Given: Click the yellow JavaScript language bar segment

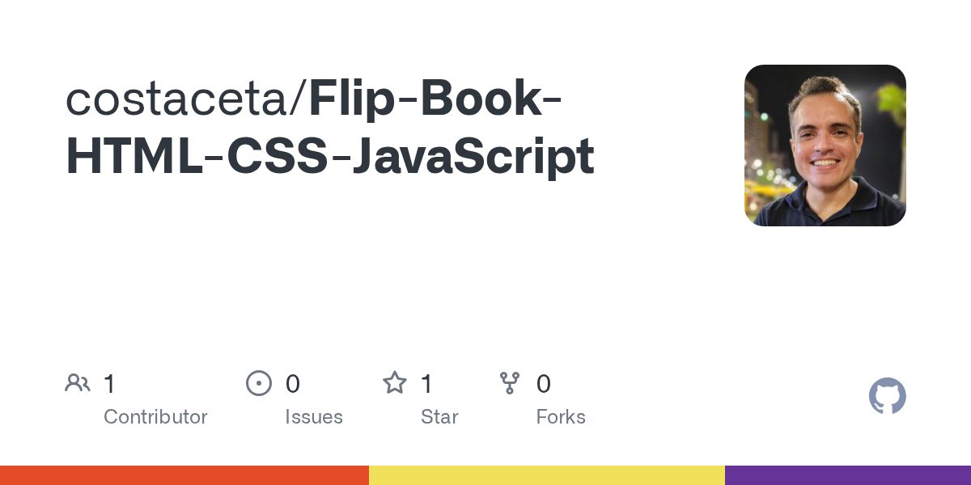Looking at the screenshot, I should click(x=547, y=475).
